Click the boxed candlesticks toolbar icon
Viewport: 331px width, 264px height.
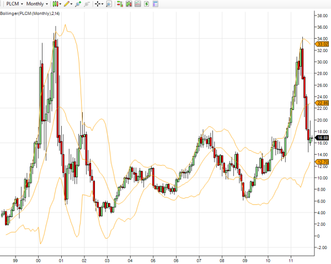(129, 4)
